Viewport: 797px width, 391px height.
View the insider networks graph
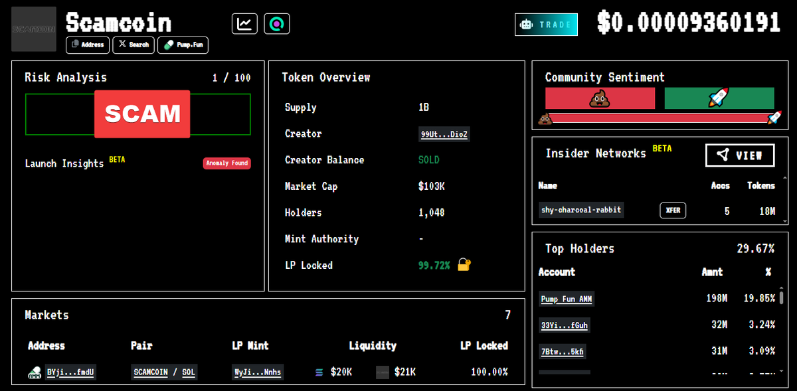coord(739,155)
